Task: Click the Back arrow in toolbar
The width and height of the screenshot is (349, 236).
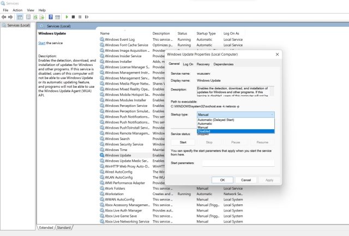Action: pos(5,17)
